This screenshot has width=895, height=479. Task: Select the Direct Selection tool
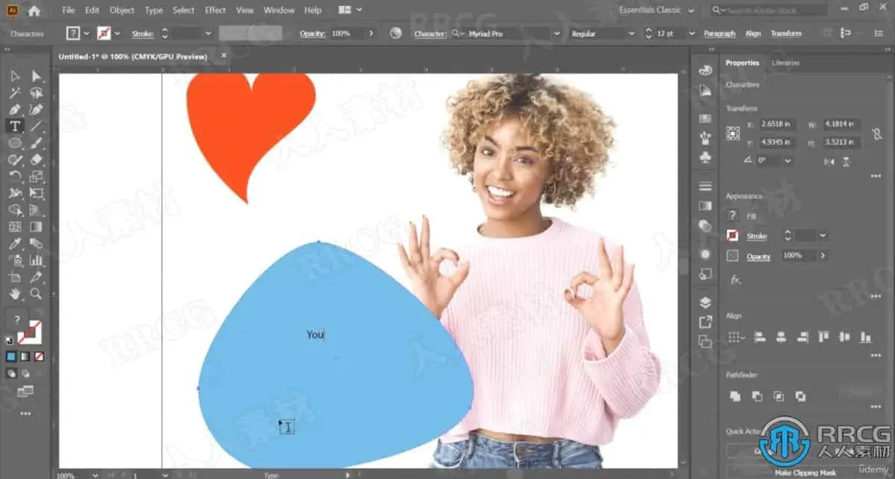point(36,76)
